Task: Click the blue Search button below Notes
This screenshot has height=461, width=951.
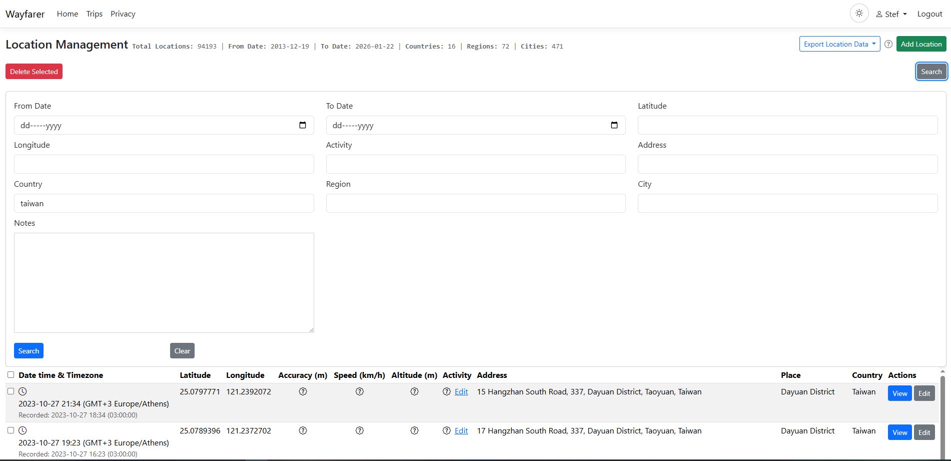Action: (29, 351)
